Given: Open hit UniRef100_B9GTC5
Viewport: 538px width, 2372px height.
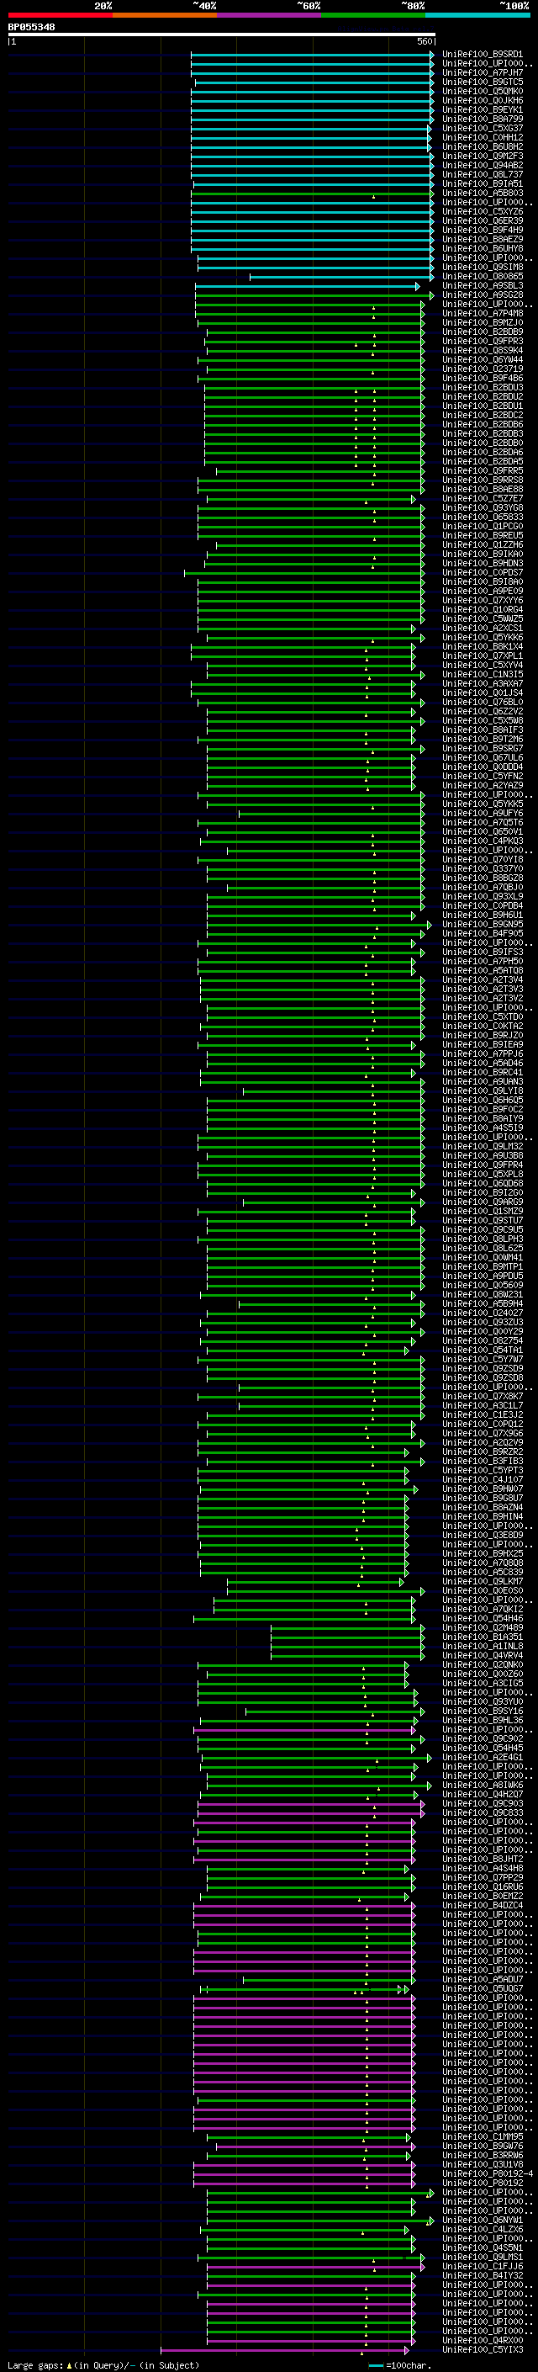Looking at the screenshot, I should pyautogui.click(x=483, y=82).
